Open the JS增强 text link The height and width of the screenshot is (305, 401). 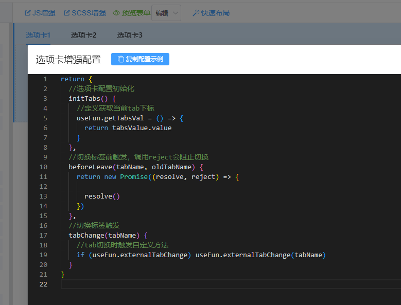coord(44,13)
